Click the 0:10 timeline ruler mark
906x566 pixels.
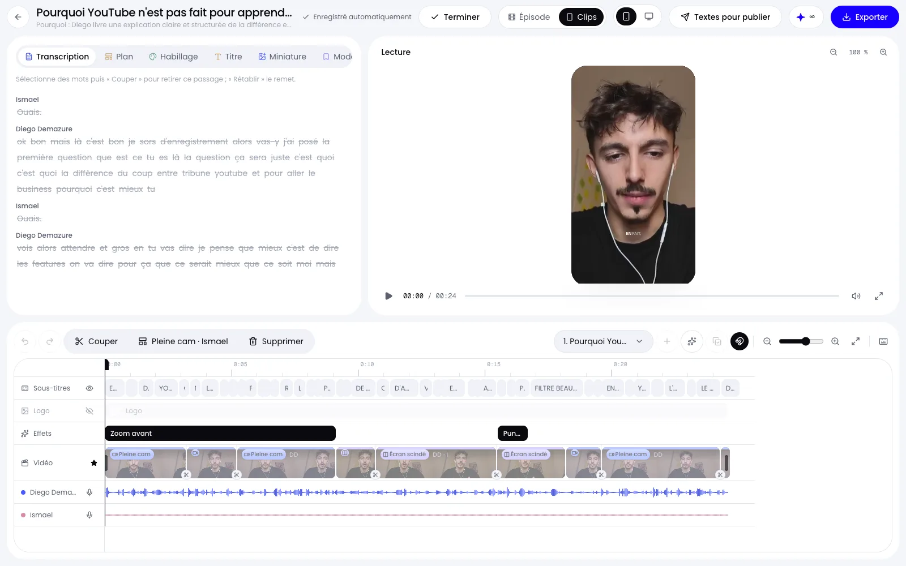point(367,365)
